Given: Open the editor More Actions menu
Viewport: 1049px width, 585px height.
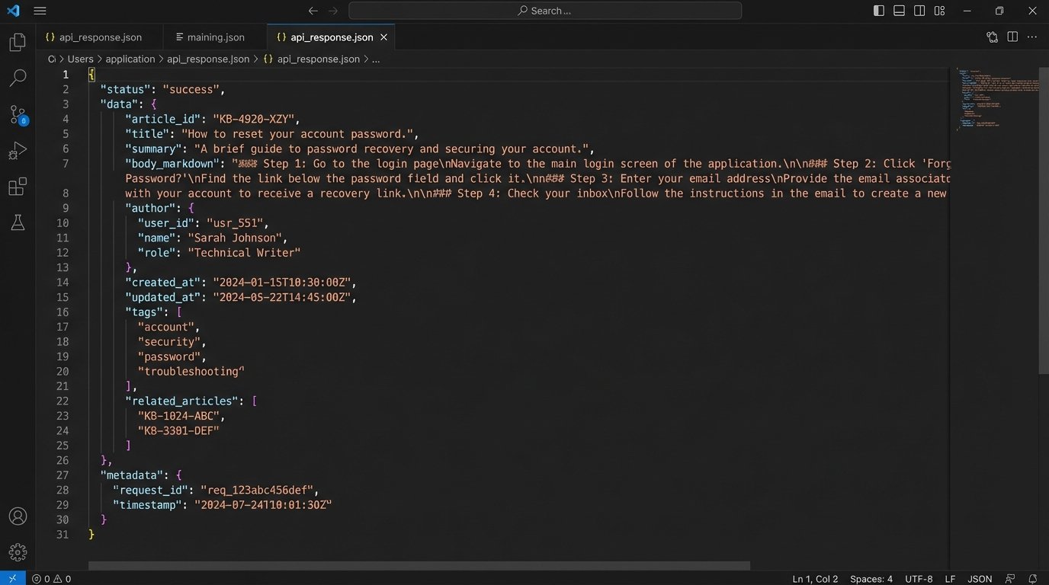Looking at the screenshot, I should 1032,37.
